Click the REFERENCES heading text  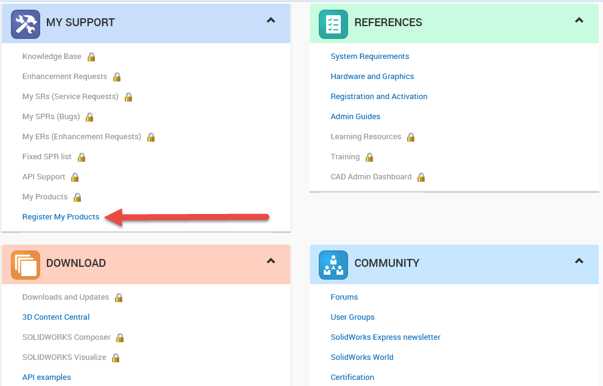click(x=388, y=22)
